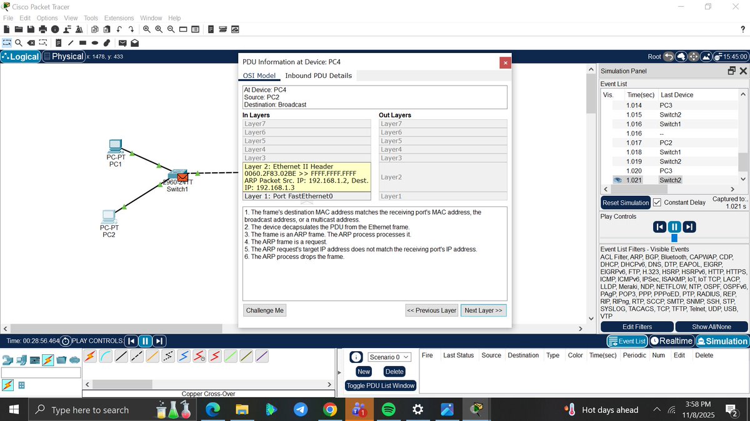Choose the Copper Straight-Through black cable
This screenshot has height=421, width=750.
[x=121, y=356]
